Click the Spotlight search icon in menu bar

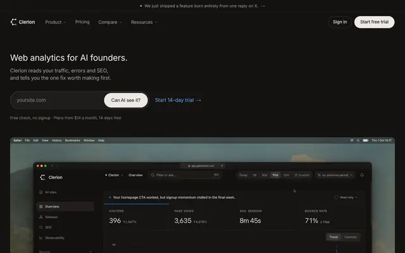[358, 140]
